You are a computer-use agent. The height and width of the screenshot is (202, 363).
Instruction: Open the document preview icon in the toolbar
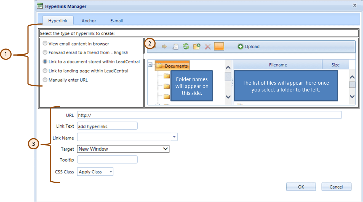pos(175,46)
